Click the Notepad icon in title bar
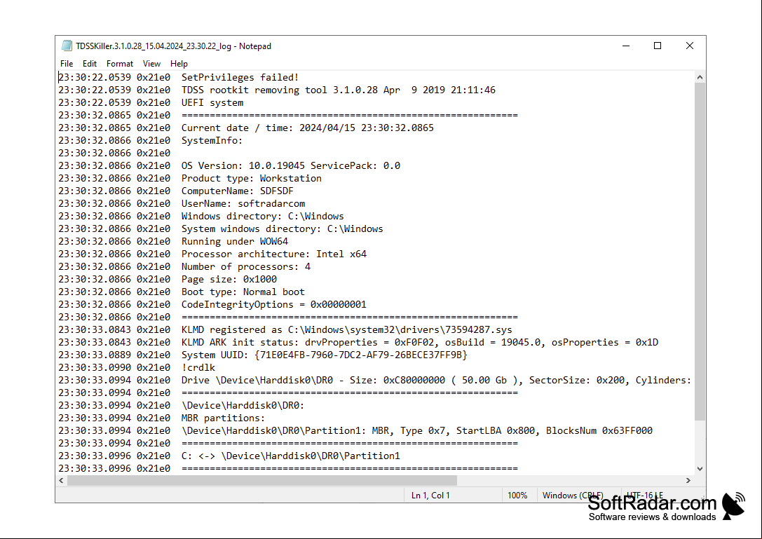762x539 pixels. 67,46
